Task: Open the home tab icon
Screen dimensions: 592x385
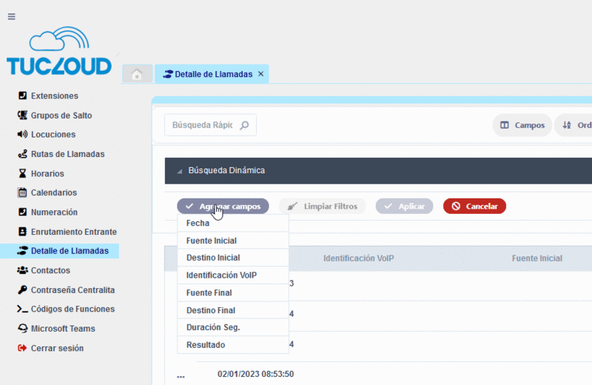Action: coord(137,74)
